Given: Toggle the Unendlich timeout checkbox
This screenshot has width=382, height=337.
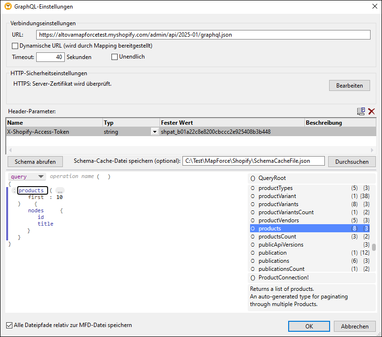Looking at the screenshot, I should [114, 57].
